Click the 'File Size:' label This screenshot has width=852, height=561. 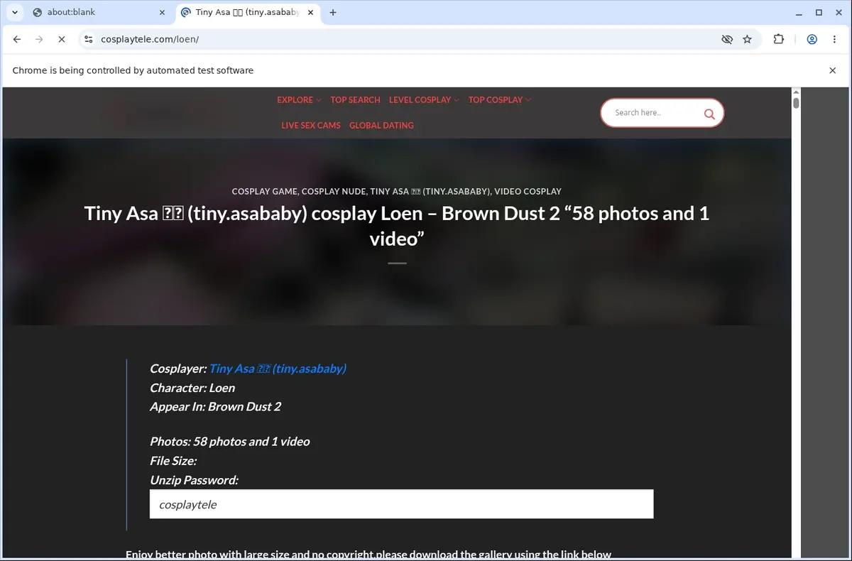point(173,461)
